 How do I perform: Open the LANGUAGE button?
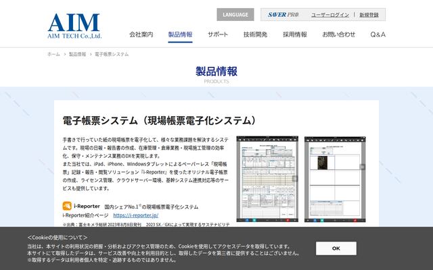235,15
